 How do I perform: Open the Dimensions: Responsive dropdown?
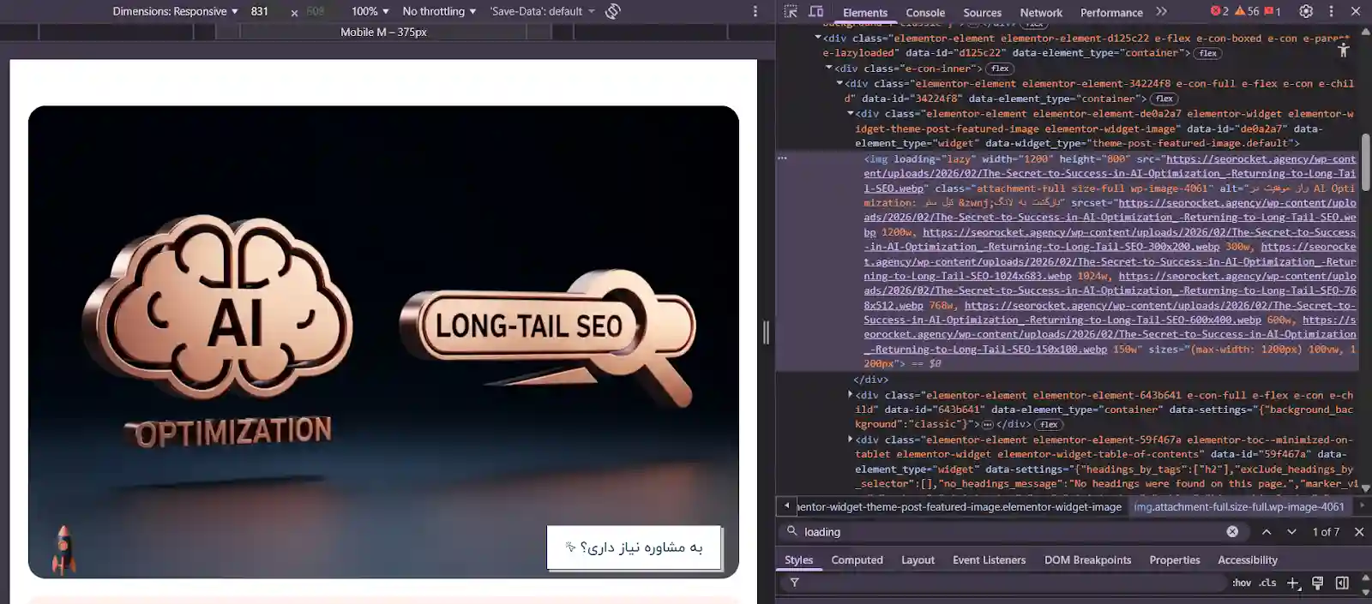175,12
